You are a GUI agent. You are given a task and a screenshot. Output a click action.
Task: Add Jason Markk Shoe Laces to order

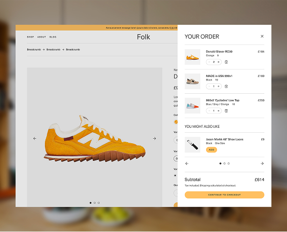tap(212, 150)
